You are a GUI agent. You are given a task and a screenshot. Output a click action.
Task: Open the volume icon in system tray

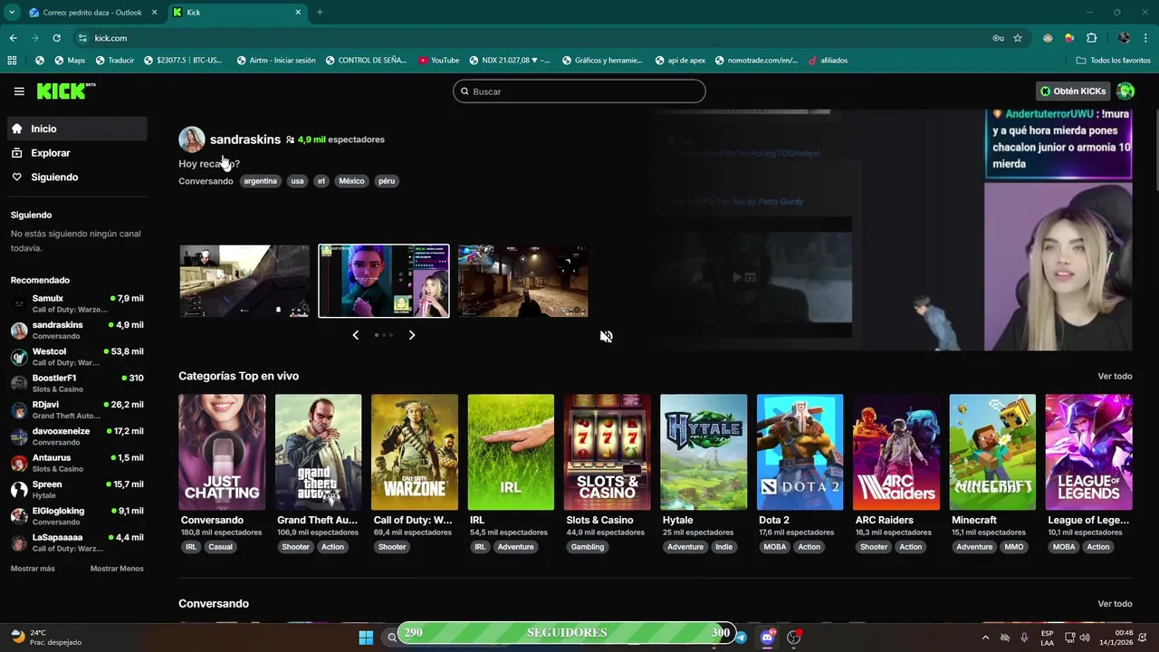pyautogui.click(x=1085, y=638)
